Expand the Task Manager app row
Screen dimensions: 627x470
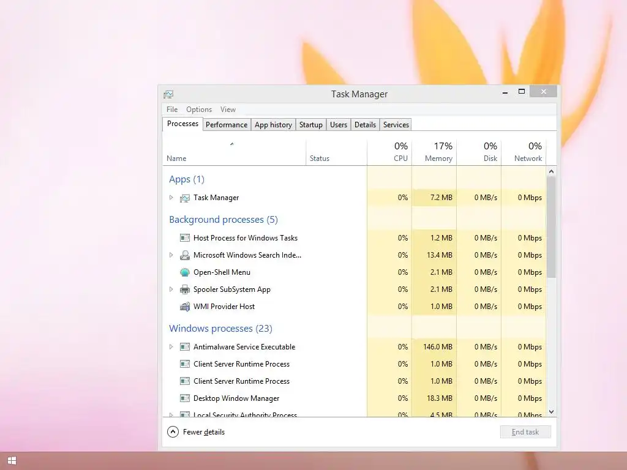pos(171,198)
